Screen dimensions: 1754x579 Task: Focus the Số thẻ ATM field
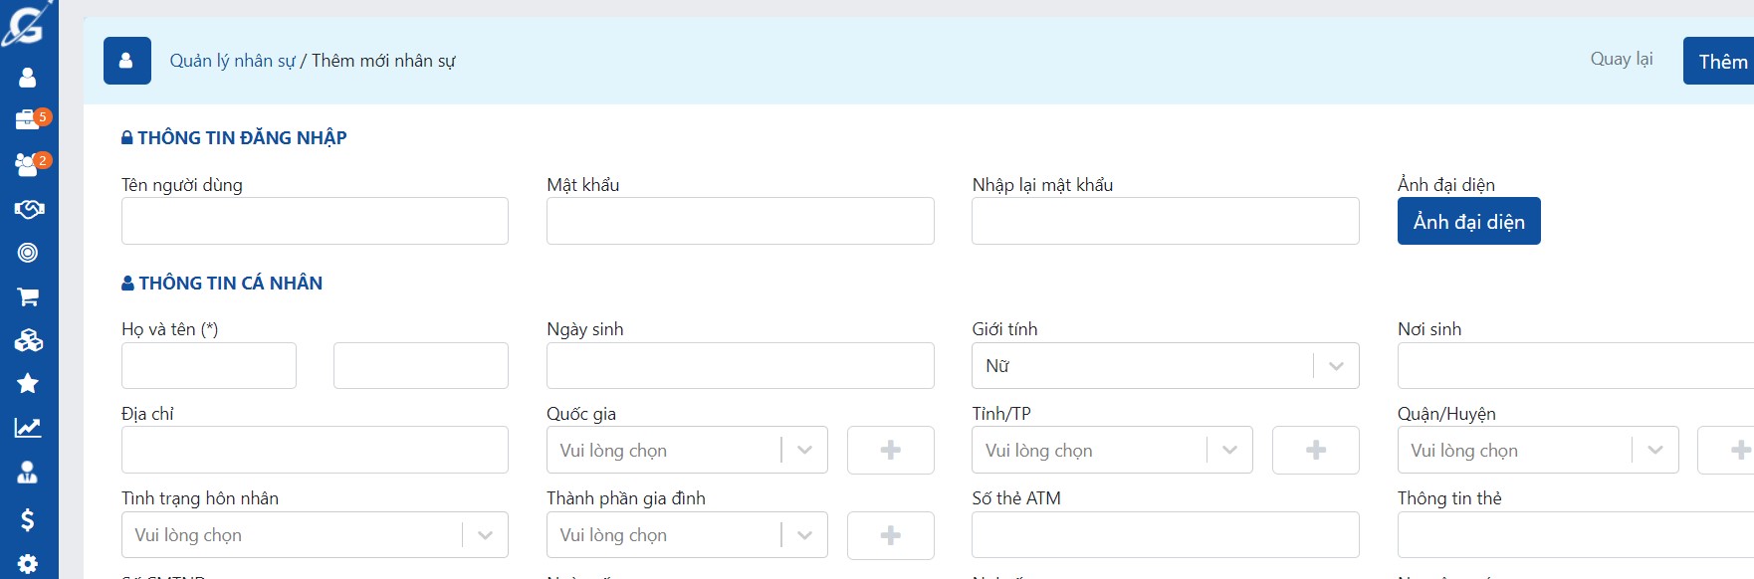(1166, 535)
